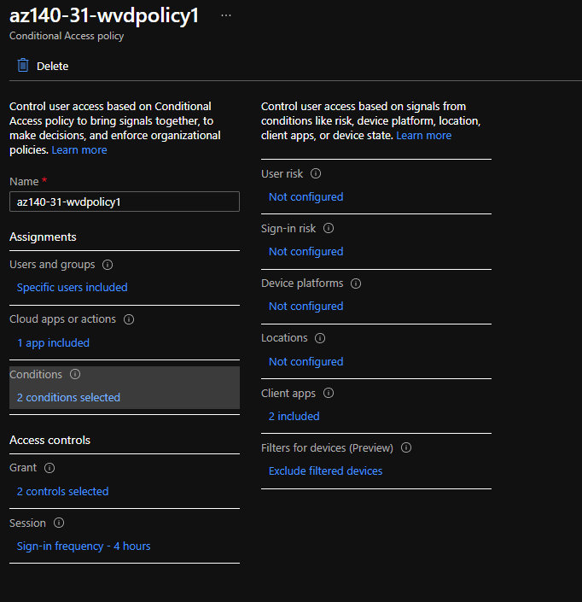This screenshot has width=582, height=602.
Task: Open 2 controls selected under Grant
Action: (x=63, y=492)
